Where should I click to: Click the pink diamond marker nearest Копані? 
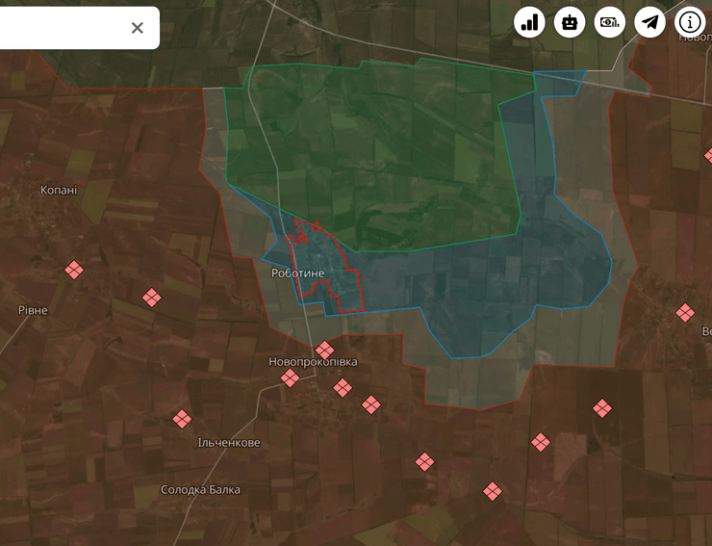[74, 271]
